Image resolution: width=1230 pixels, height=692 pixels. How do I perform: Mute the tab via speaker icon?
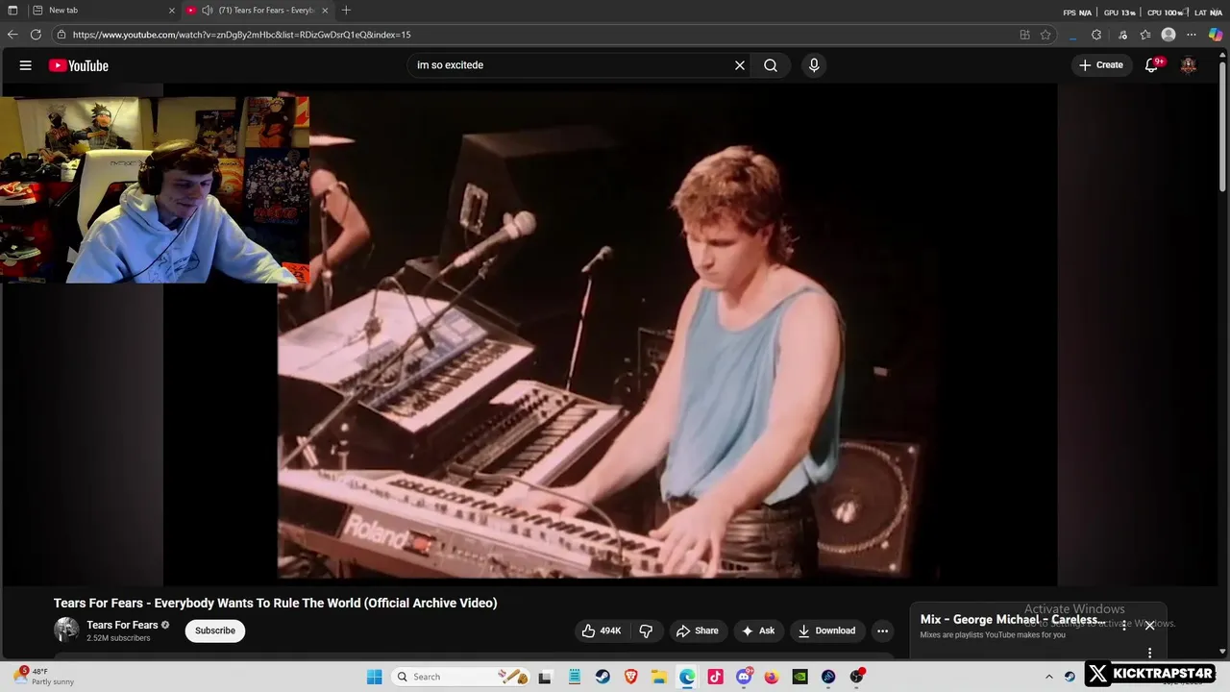click(x=207, y=11)
